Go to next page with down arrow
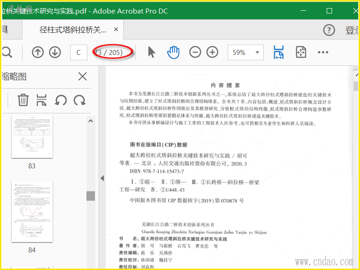This screenshot has height=270, width=360. coord(55,52)
